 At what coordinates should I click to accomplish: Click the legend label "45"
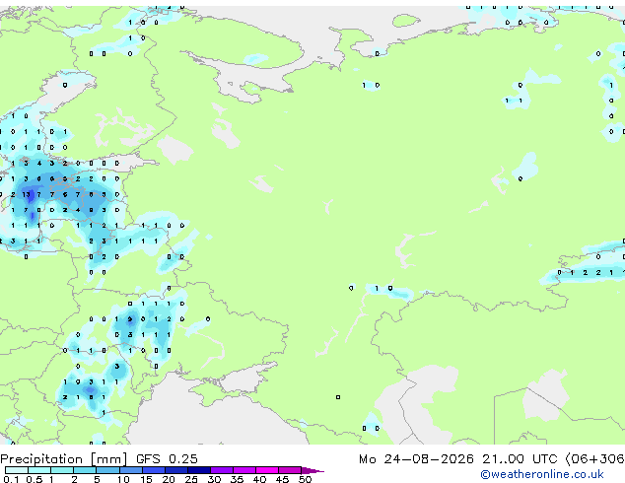[282, 479]
